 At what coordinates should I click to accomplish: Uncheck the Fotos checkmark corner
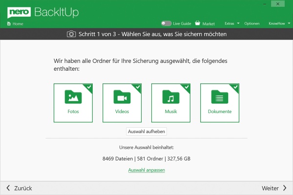88,88
